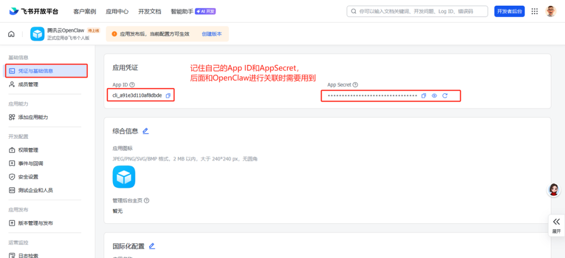
Task: Click the 腾讯云OpenClaw app name
Action: 65,31
